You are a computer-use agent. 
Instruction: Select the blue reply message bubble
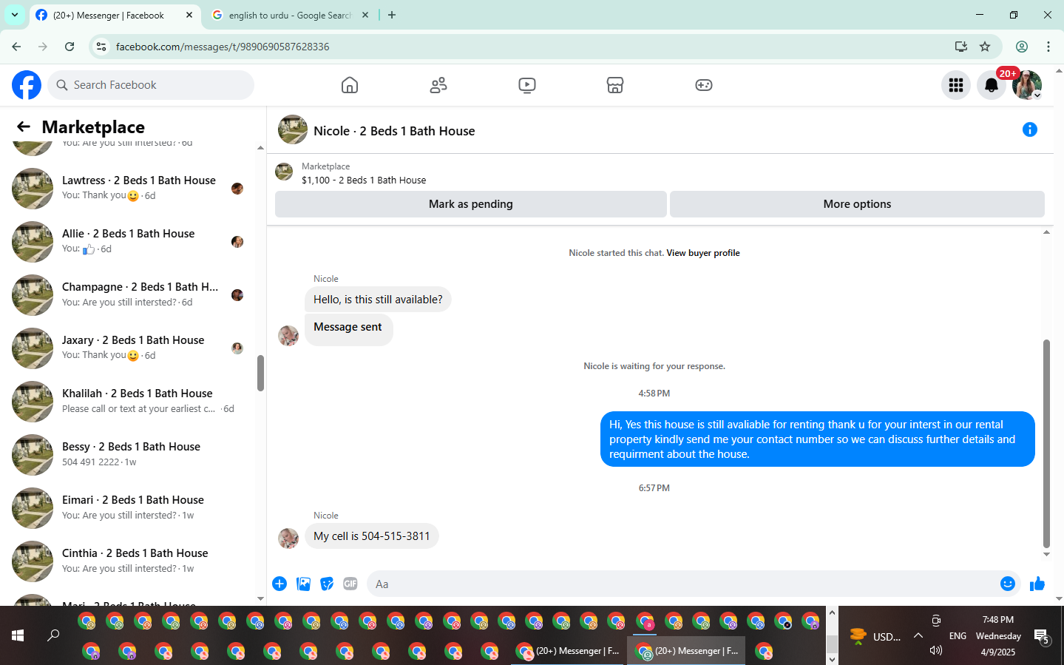click(x=818, y=439)
